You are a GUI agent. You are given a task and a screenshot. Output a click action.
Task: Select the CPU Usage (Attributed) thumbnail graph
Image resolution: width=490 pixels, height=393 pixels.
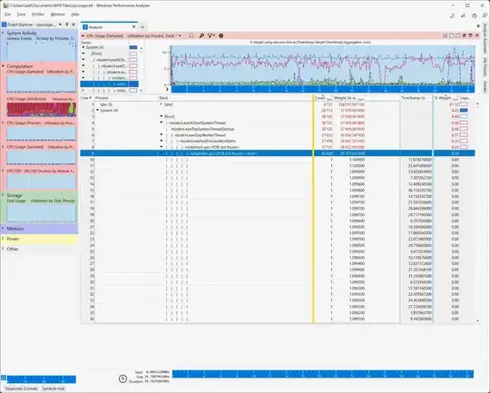(x=41, y=110)
